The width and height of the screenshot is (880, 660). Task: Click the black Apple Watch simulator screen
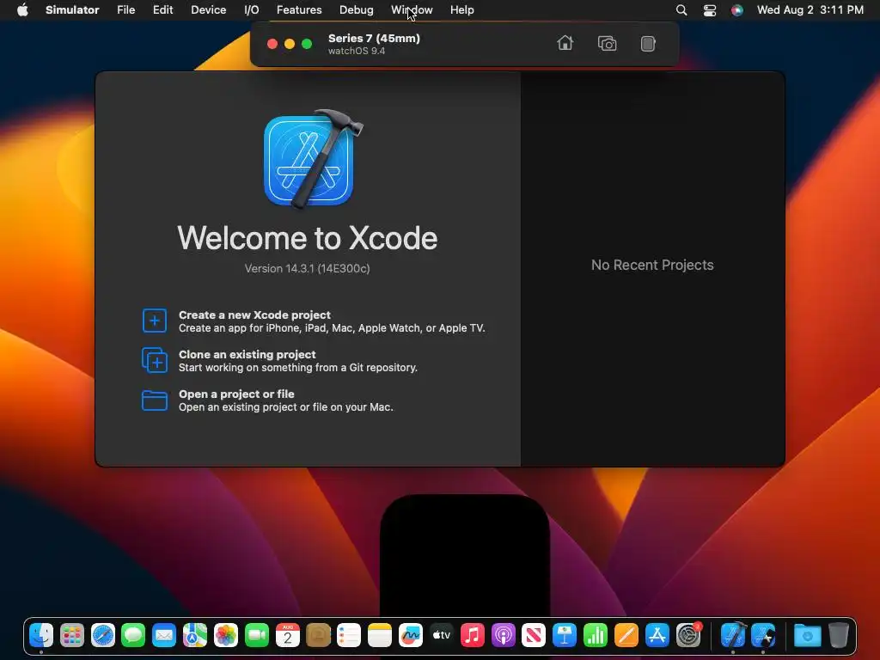(x=465, y=556)
